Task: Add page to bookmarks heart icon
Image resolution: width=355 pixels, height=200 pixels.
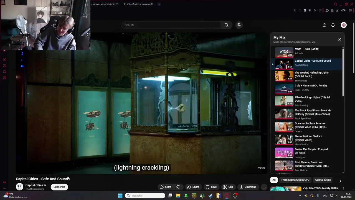Action: [x=320, y=10]
